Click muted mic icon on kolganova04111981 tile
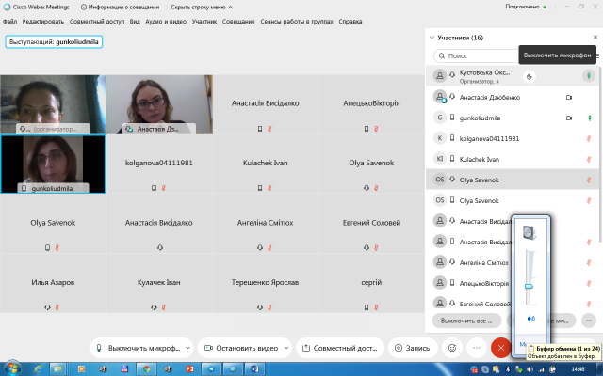This screenshot has width=603, height=376. [163, 188]
